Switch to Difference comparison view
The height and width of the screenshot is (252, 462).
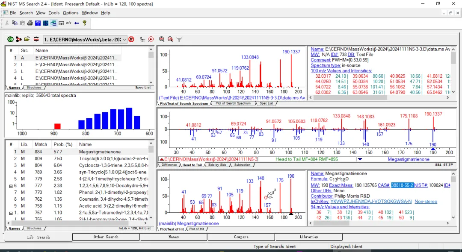point(169,165)
